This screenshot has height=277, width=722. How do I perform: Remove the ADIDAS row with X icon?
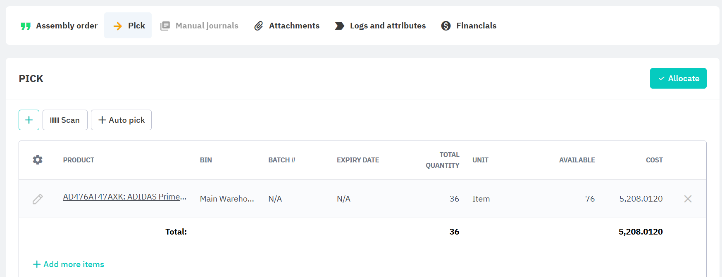pyautogui.click(x=688, y=199)
